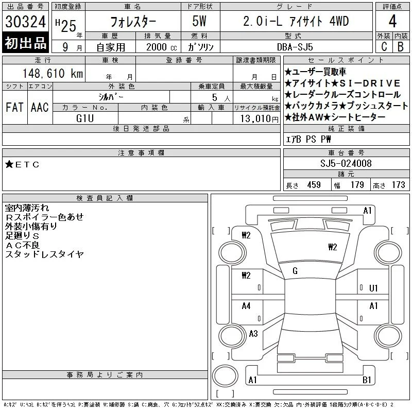Viewport: 412px width, 412px height.
Task: Click the inspector note ＡＣ不良
Action: pyautogui.click(x=22, y=245)
